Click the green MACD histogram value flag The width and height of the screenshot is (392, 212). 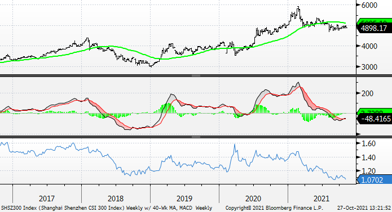pos(375,111)
